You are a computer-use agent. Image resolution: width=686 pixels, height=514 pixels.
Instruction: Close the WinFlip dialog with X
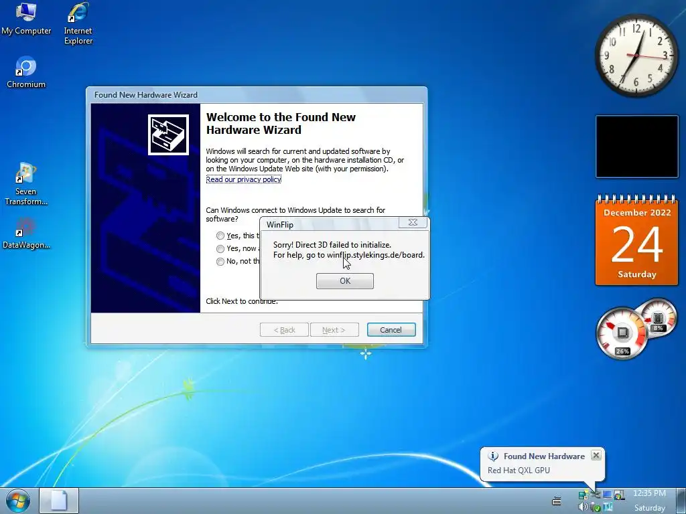[413, 222]
